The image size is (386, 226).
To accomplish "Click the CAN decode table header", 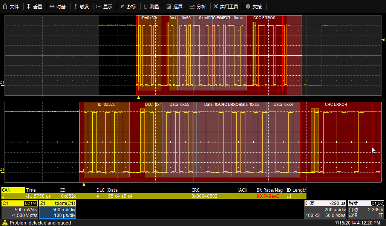I will 13,190.
